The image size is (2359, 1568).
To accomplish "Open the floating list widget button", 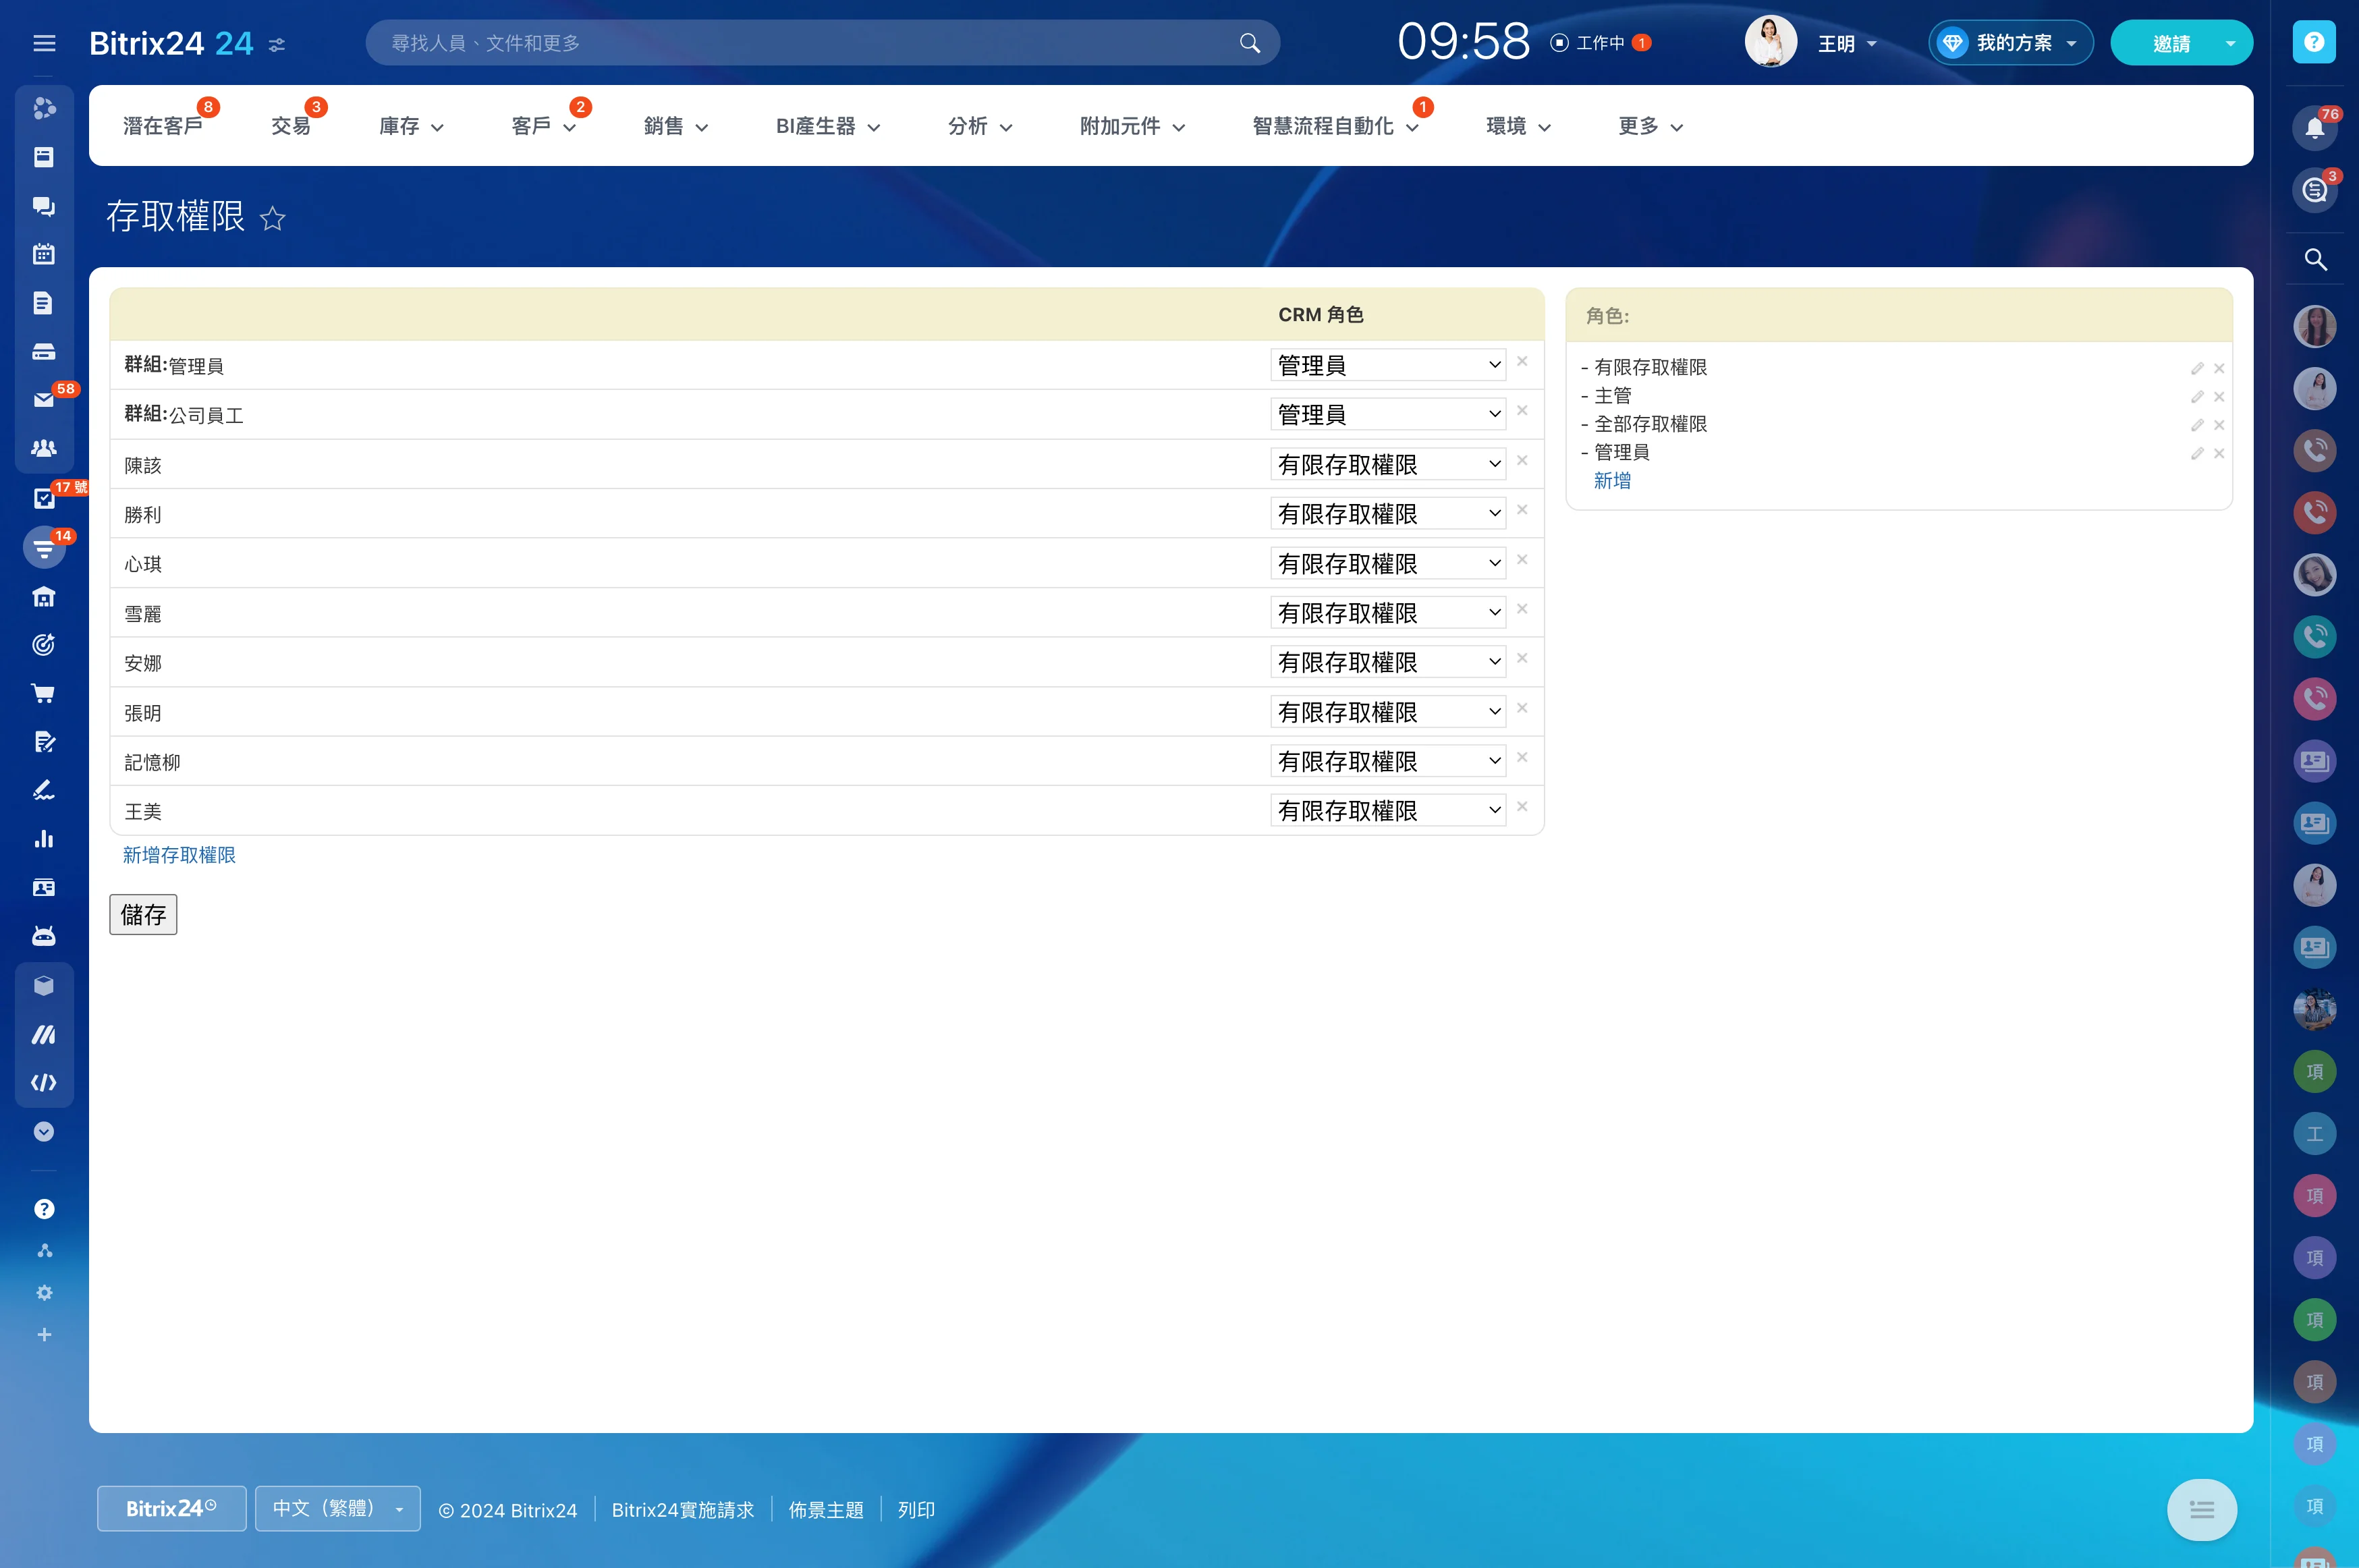I will pos(2201,1509).
